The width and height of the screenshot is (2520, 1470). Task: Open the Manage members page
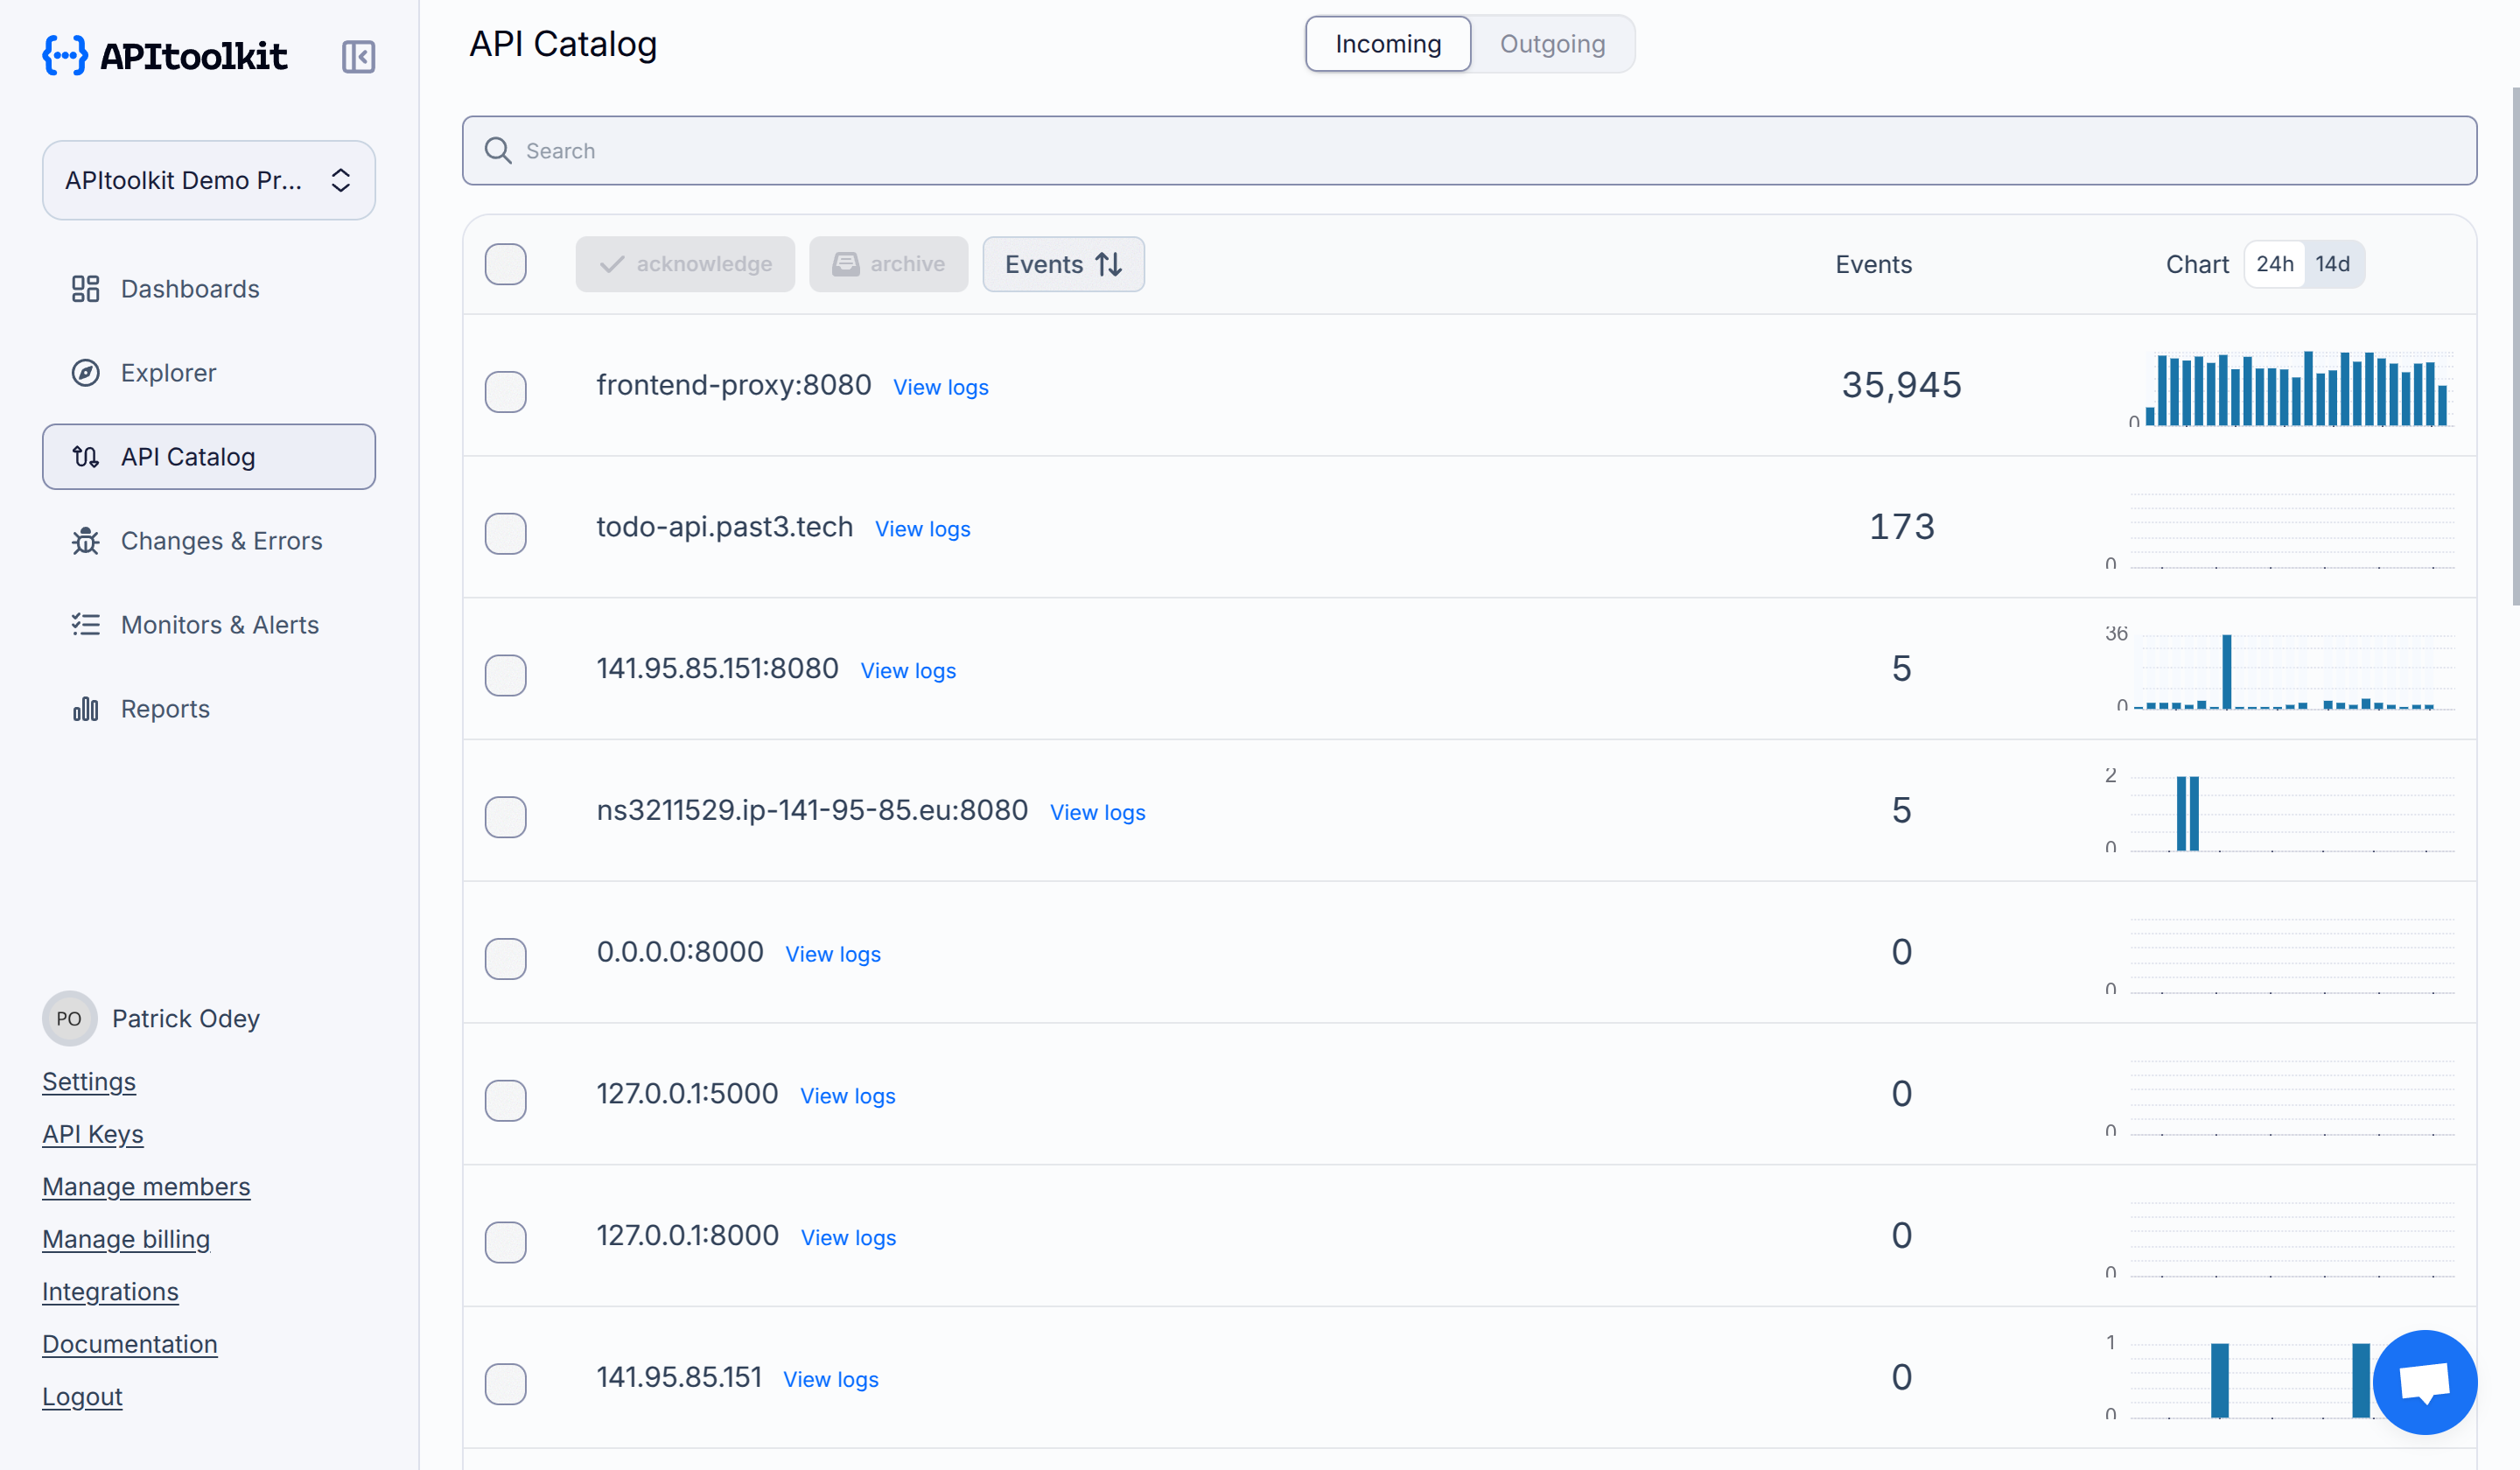(146, 1186)
